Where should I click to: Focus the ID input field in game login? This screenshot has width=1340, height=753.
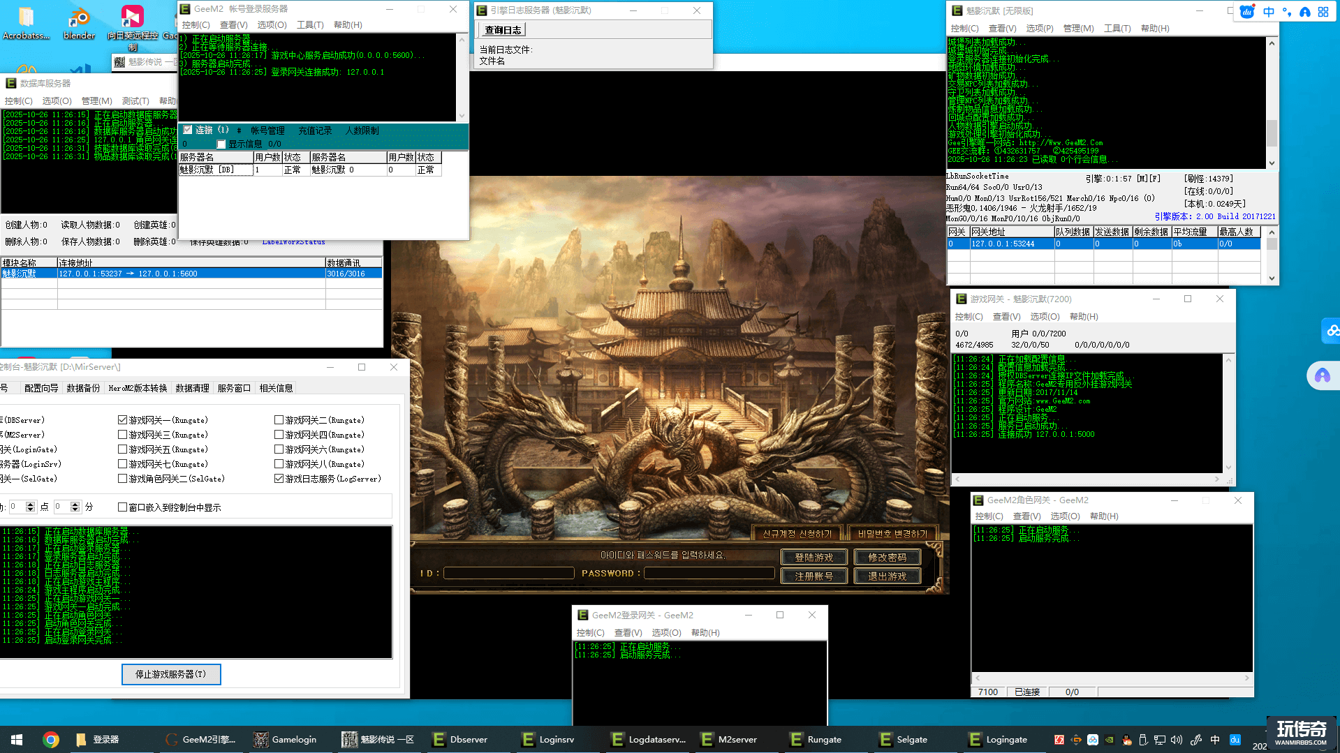[x=508, y=573]
